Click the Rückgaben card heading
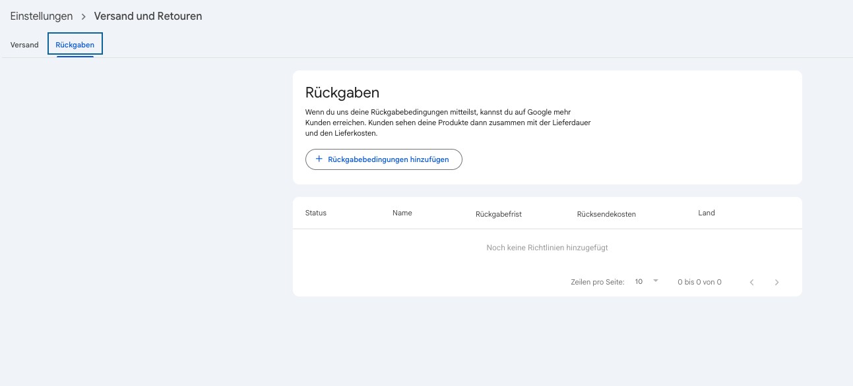This screenshot has width=853, height=386. coord(342,93)
